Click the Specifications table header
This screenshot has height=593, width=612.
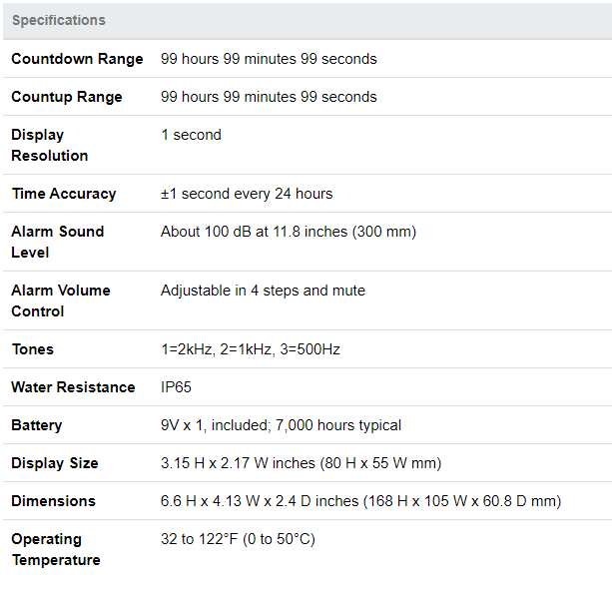point(58,20)
